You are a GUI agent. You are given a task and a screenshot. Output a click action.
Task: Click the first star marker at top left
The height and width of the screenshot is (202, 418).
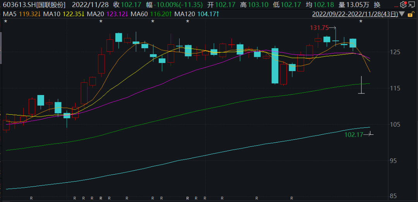(5, 21)
